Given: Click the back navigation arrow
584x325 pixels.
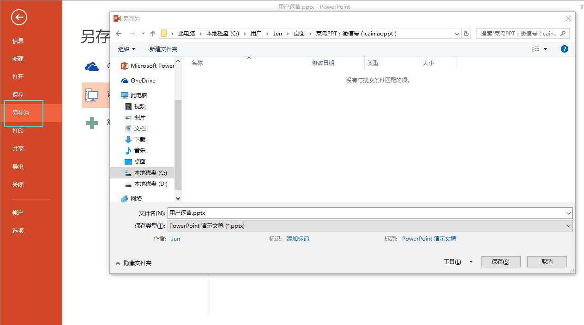Looking at the screenshot, I should point(119,33).
